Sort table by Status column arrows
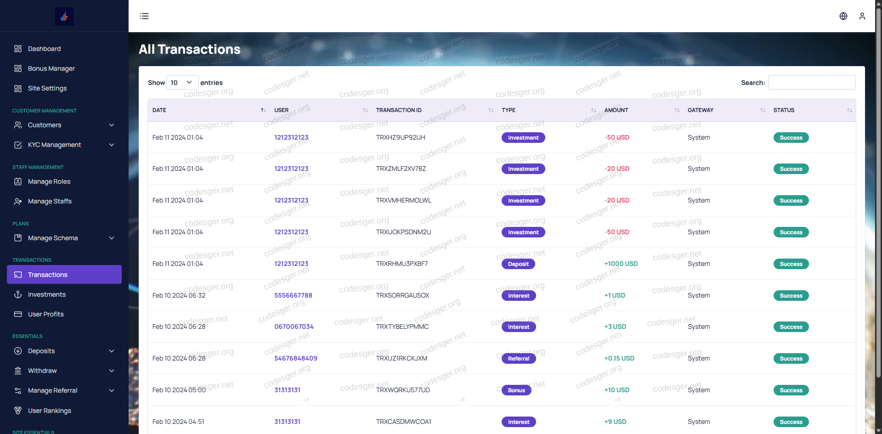882x434 pixels. 849,110
